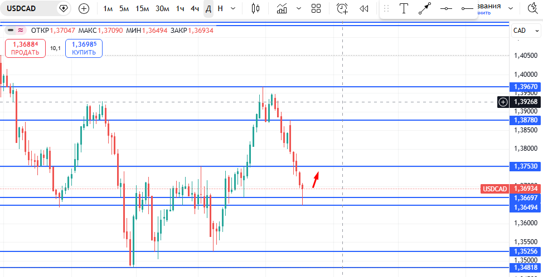Image resolution: width=543 pixels, height=277 pixels.
Task: Switch to the 15м timeframe
Action: [x=142, y=9]
